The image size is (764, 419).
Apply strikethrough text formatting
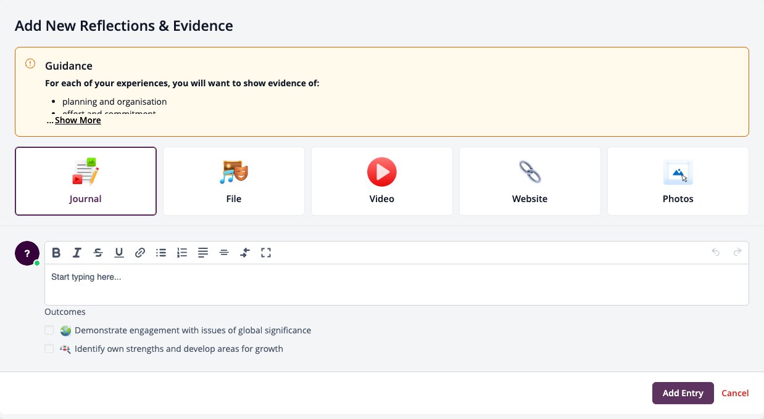click(98, 253)
